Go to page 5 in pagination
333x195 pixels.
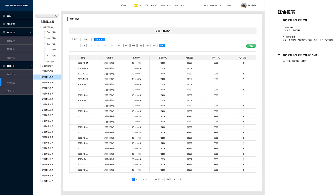pyautogui.click(x=146, y=179)
